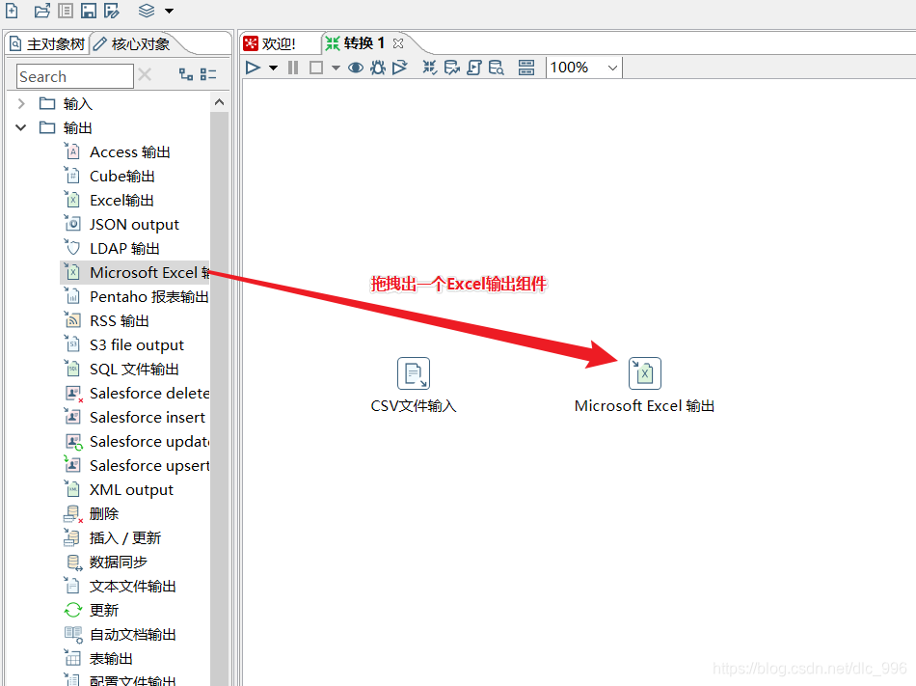Select the 表输出 step
Screen dimensions: 916x686
click(x=98, y=659)
